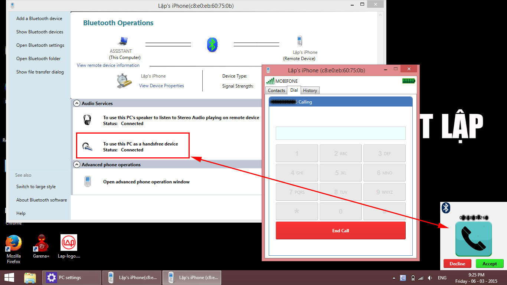The height and width of the screenshot is (285, 507).
Task: Click the Lập's iPhone remote device icon
Action: click(299, 41)
